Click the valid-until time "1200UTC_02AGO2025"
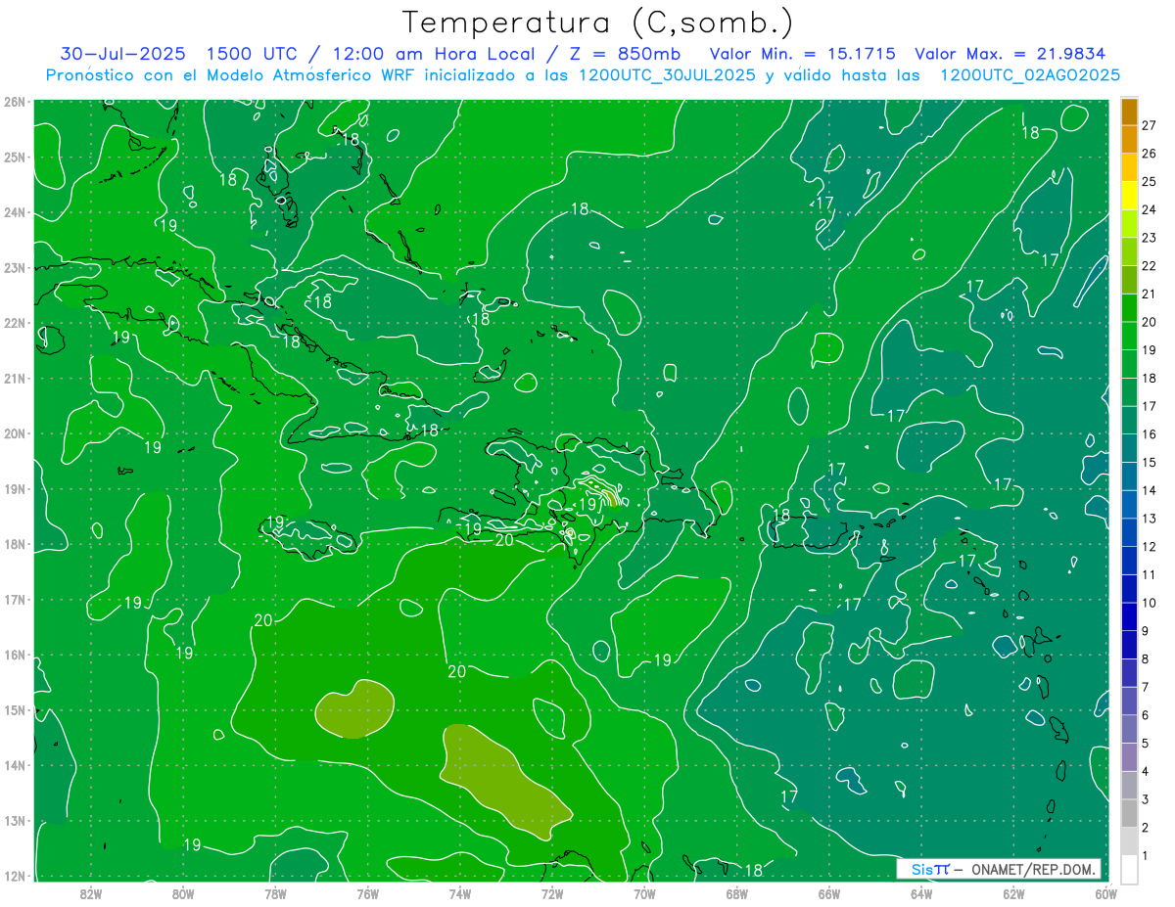 tap(1030, 74)
